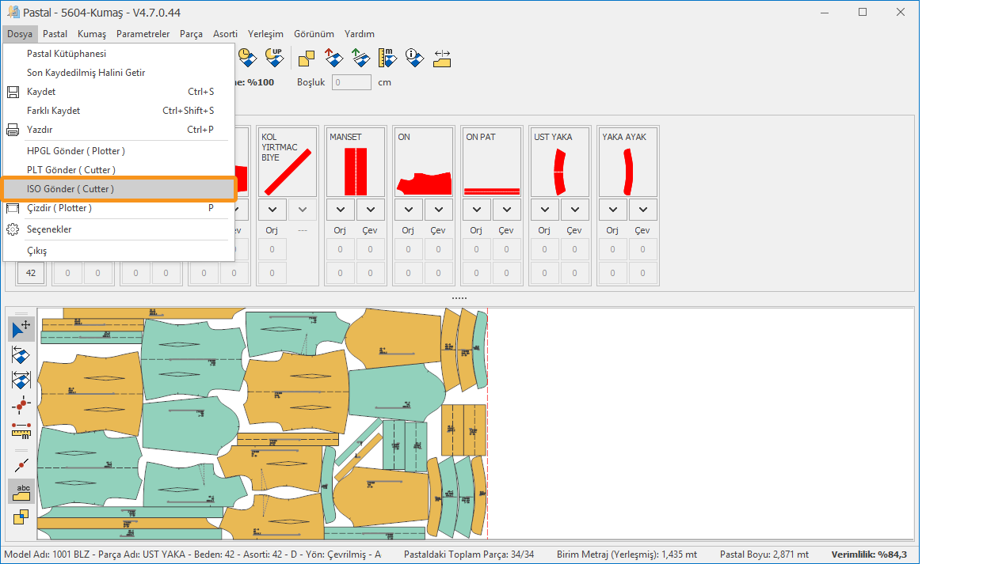Click the measure distance ruler tool
Viewport: 1006px width, 564px height.
(21, 430)
